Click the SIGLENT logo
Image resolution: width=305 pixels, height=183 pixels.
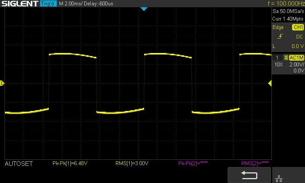(20, 3)
